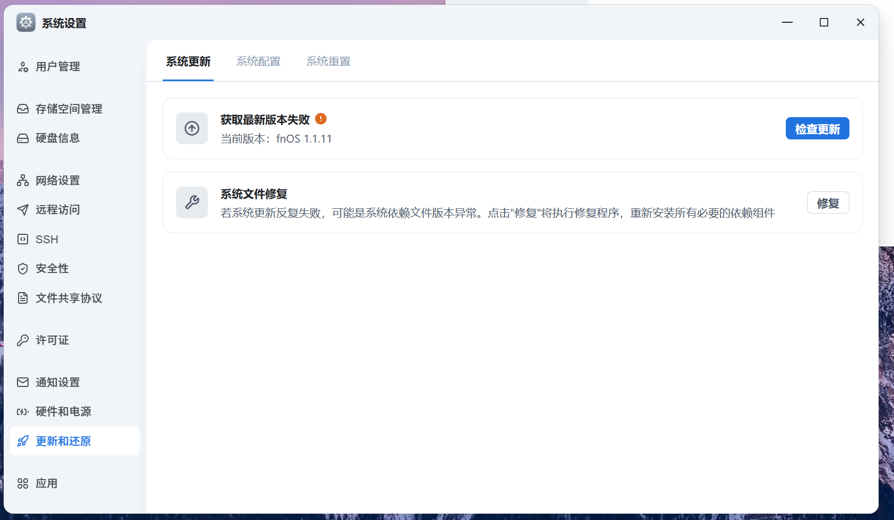Screen dimensions: 894x520
Task: Select the 存储空间管理 storage icon
Action: 23,109
